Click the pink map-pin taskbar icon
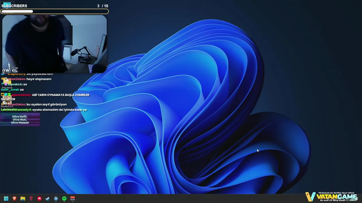362x203 pixels. pos(31,198)
